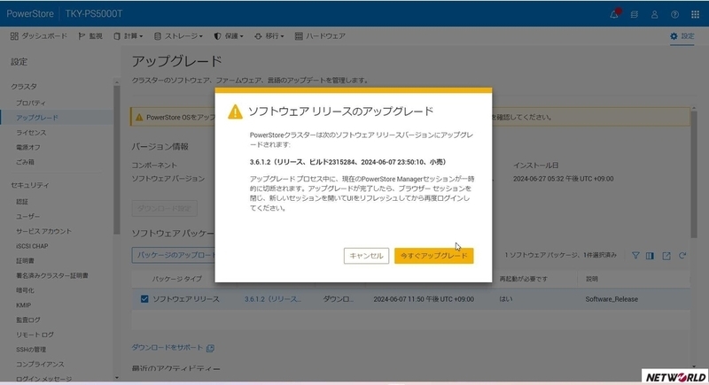Screen dimensions: 709x385
Task: Select iSCSI CHAP in sidebar
Action: (x=32, y=246)
